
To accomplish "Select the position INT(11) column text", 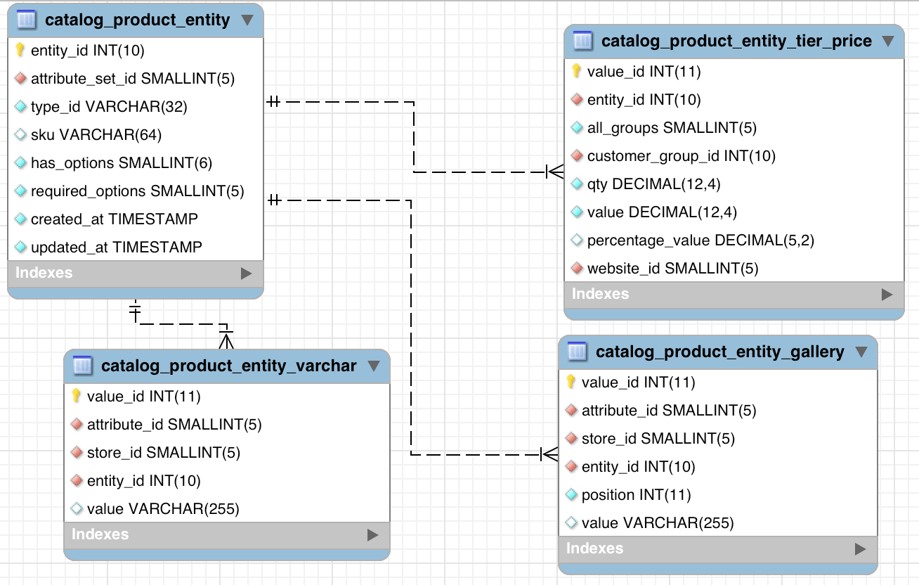I will pos(637,495).
